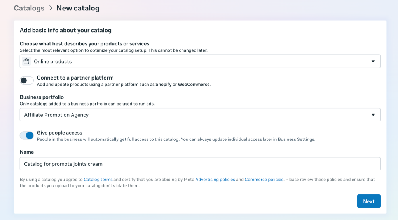
Task: Click the 'Give people access' label
Action: (59, 133)
